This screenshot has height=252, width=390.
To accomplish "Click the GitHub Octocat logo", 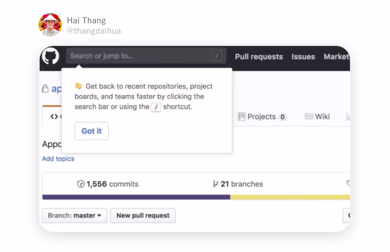I will 51,56.
